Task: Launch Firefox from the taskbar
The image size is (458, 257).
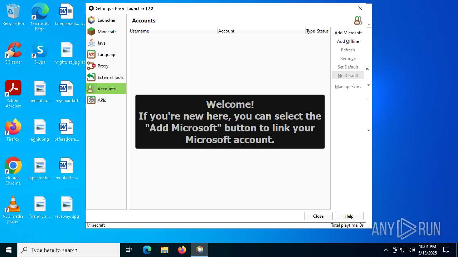Action: (182, 250)
